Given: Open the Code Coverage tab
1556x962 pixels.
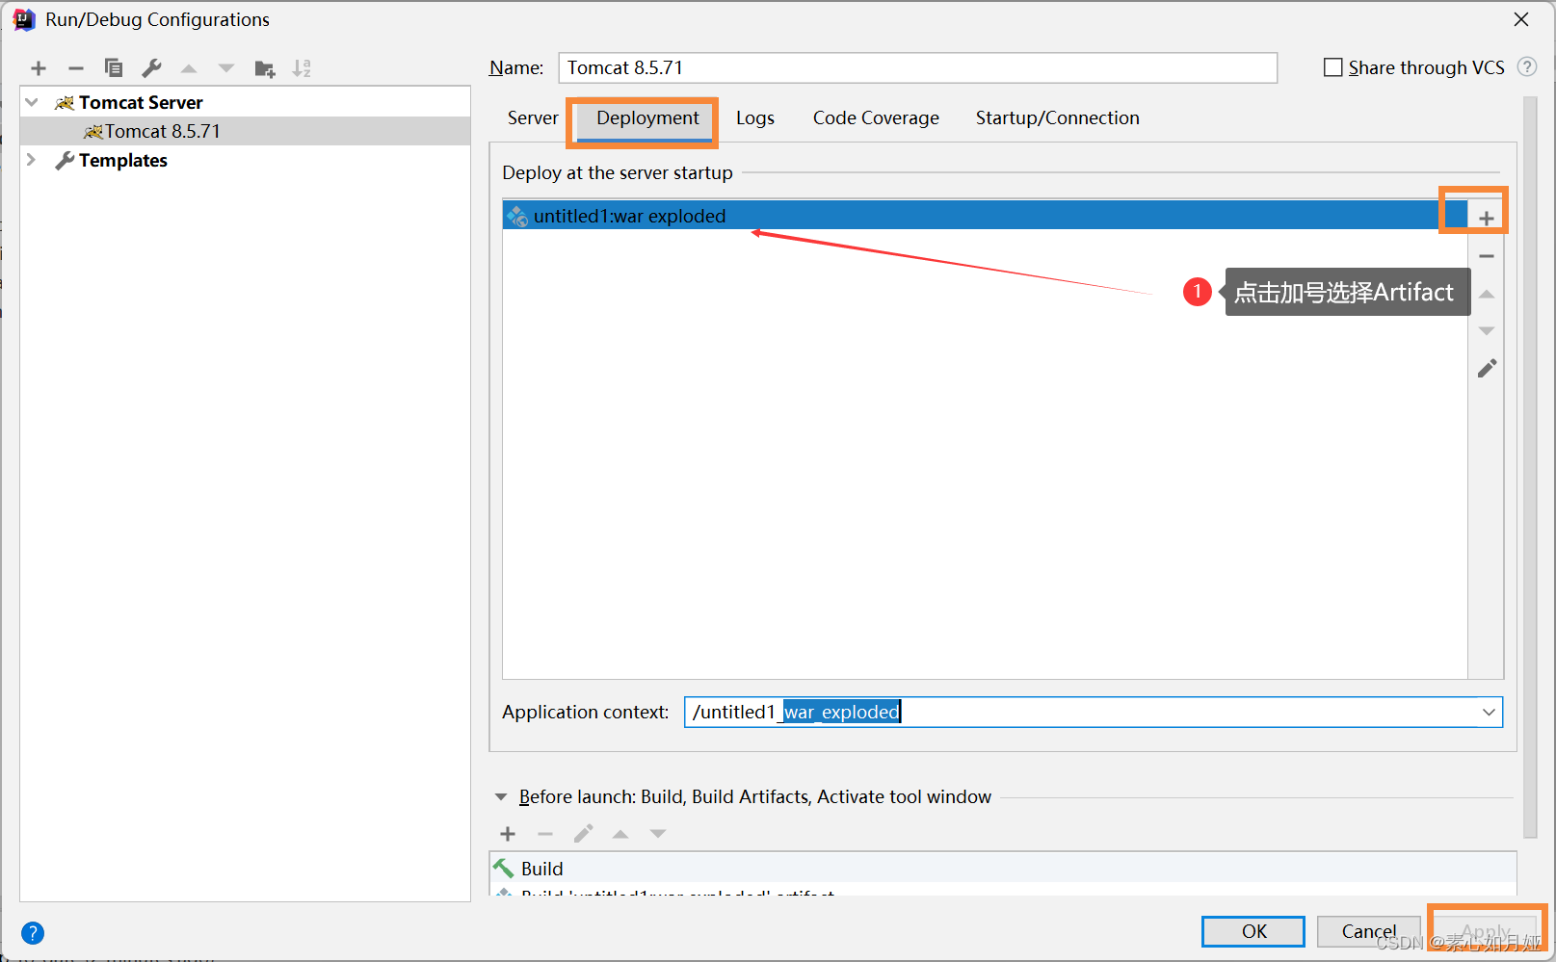Looking at the screenshot, I should click(x=876, y=118).
